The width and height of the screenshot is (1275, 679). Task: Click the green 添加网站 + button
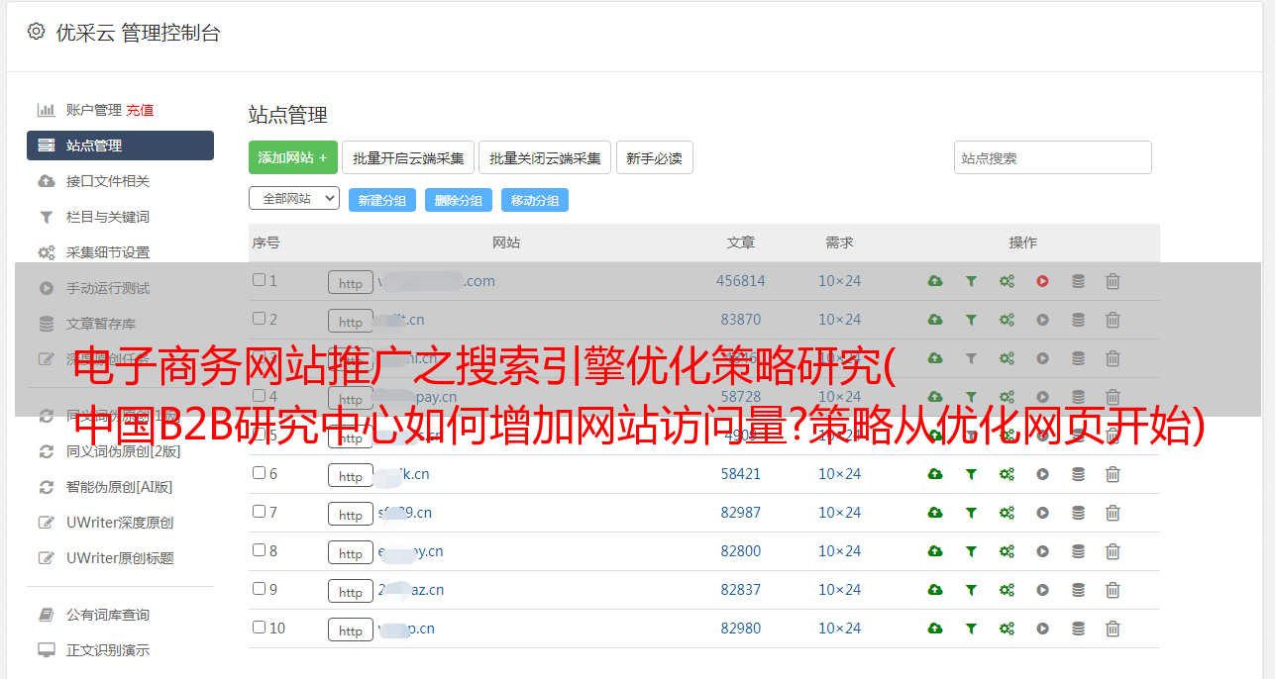(x=293, y=157)
